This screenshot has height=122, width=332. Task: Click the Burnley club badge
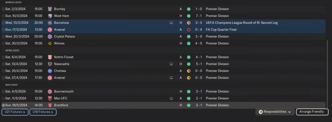[50, 9]
